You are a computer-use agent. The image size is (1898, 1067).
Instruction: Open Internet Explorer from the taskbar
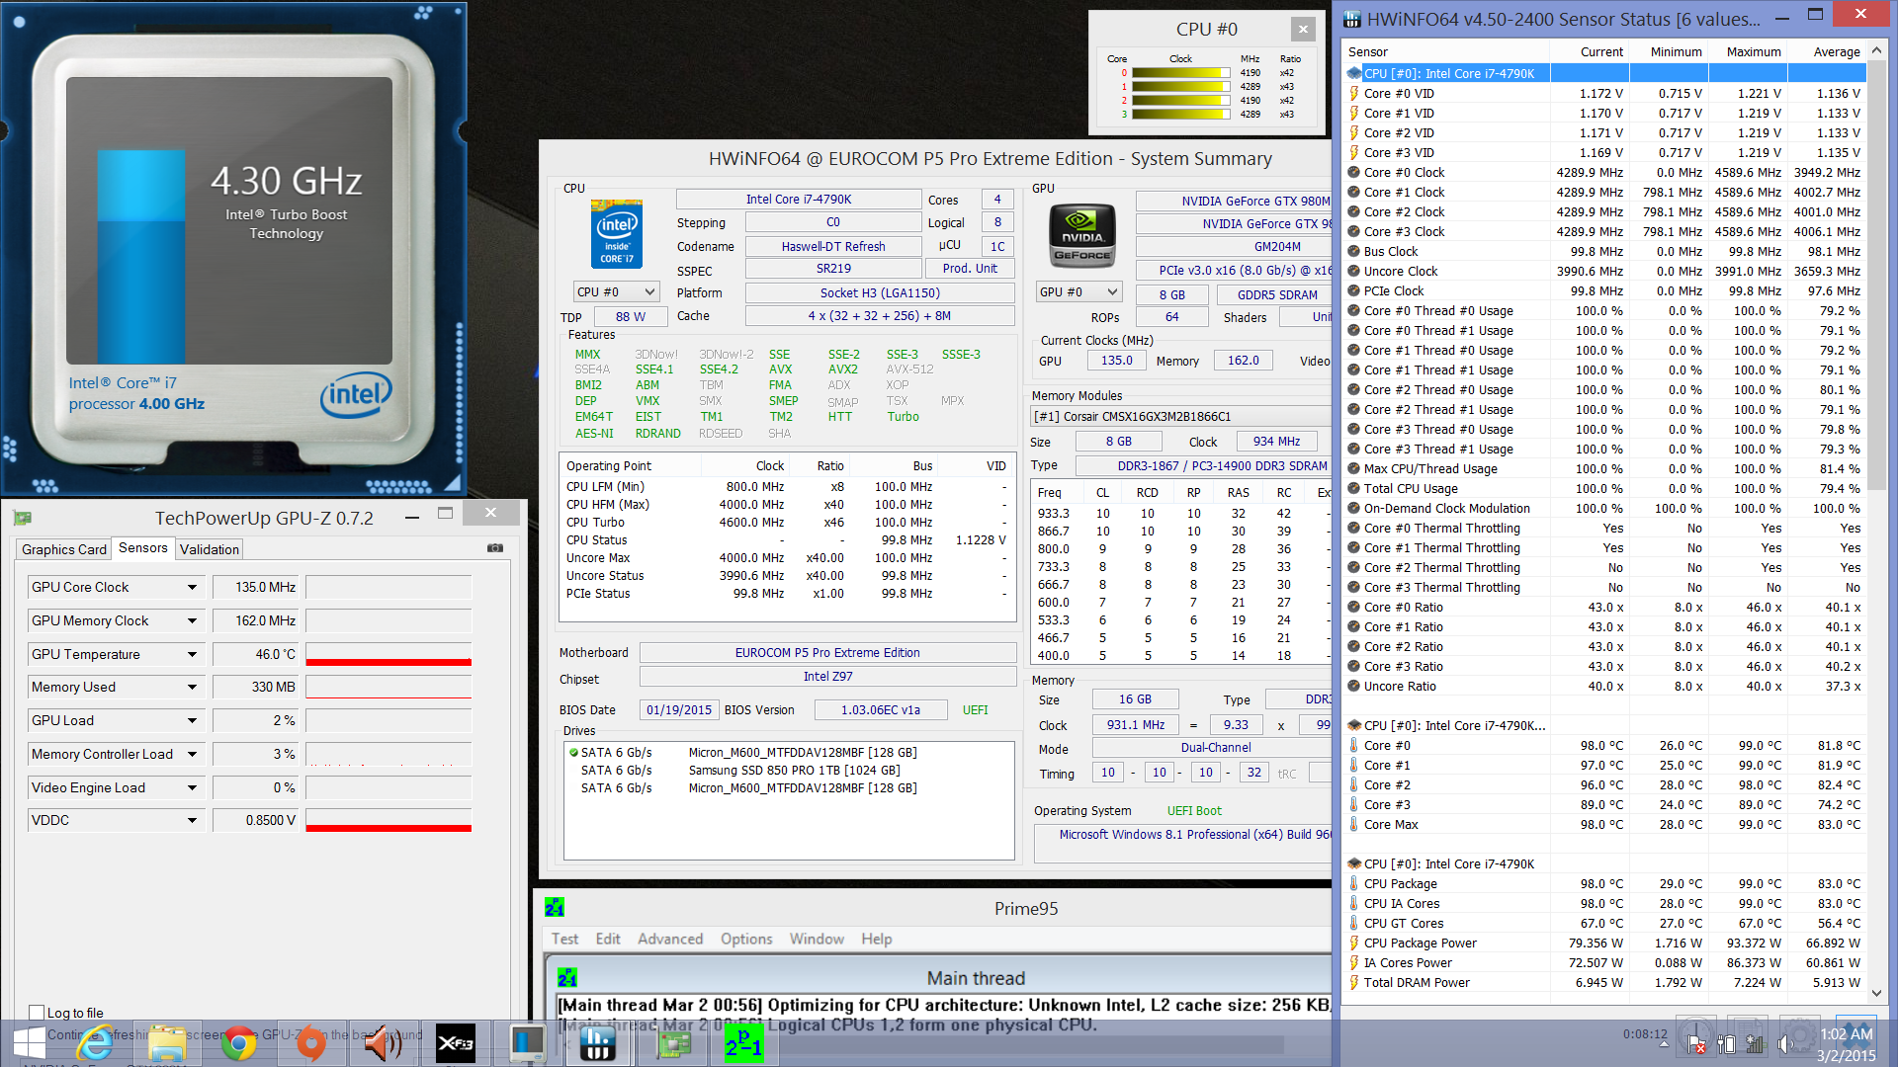point(97,1043)
